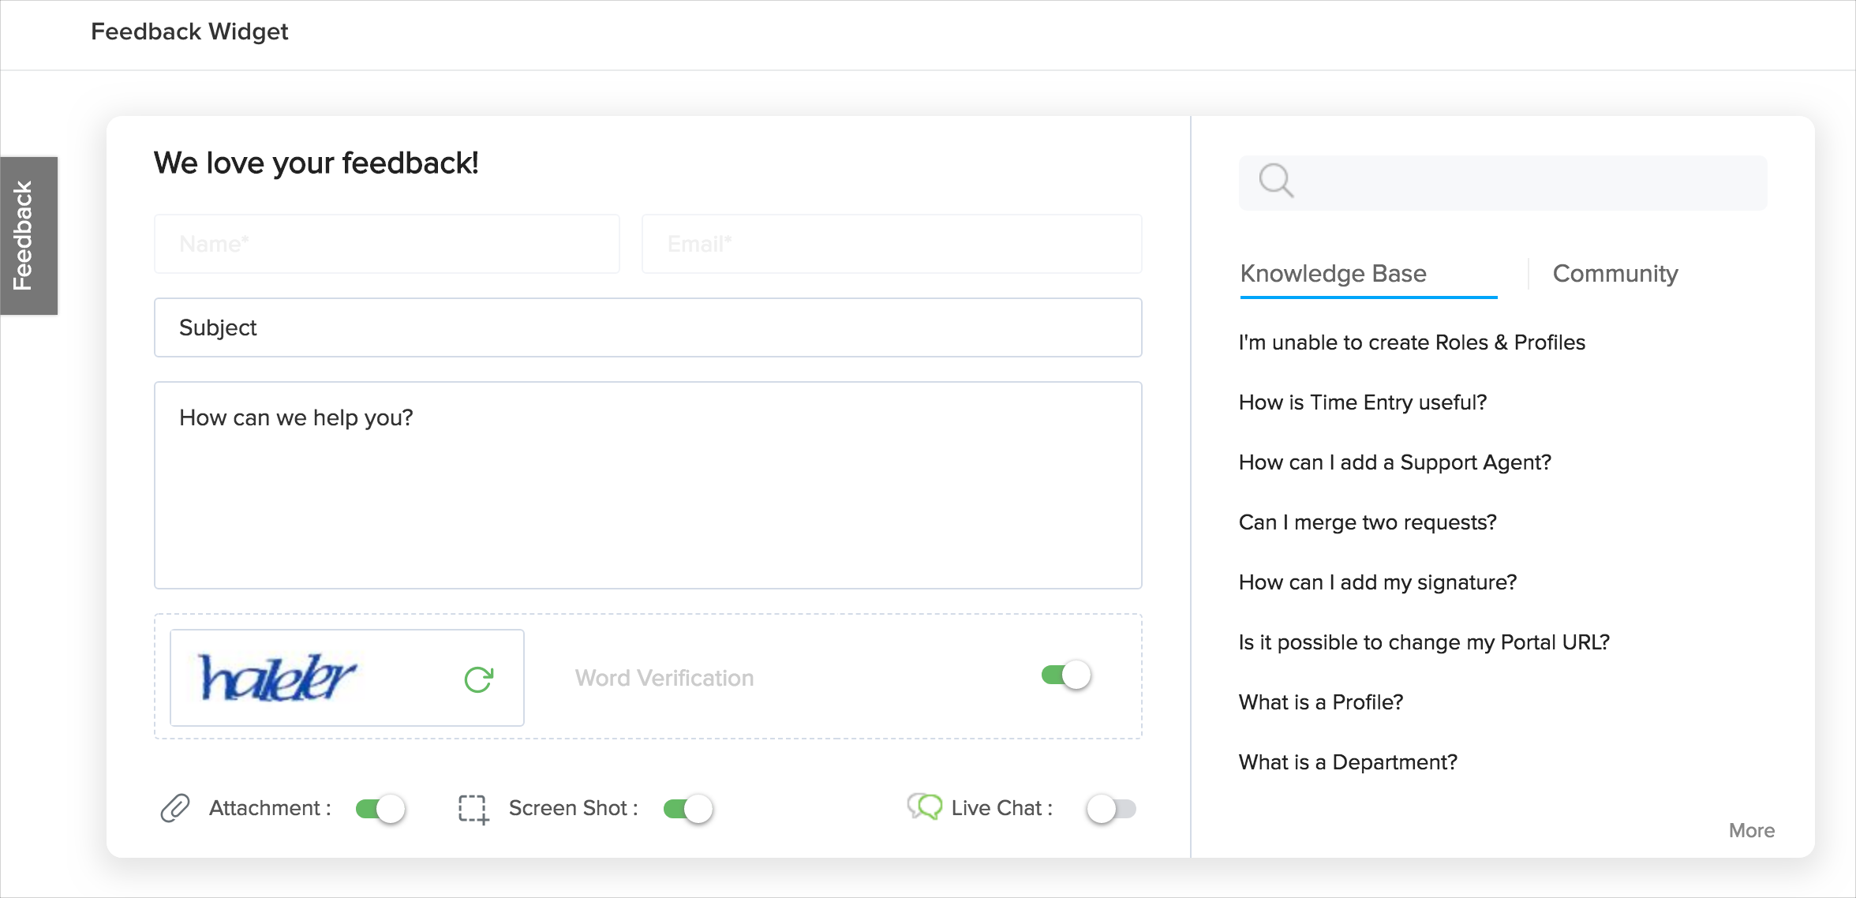Turn off the Attachment toggle
Image resolution: width=1856 pixels, height=898 pixels.
[x=380, y=809]
